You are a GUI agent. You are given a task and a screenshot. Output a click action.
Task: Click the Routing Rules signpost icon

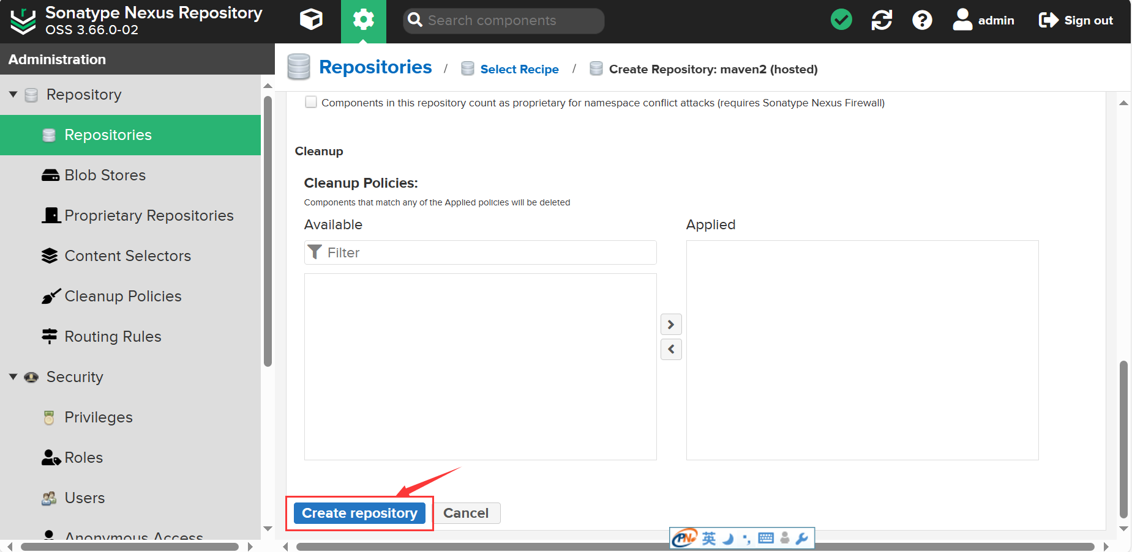click(x=50, y=336)
